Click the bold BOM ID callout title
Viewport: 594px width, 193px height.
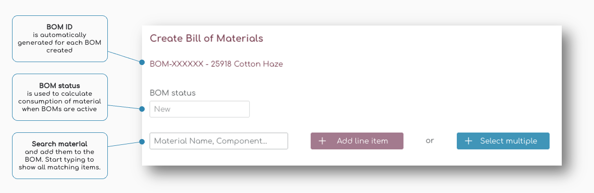[x=60, y=27]
